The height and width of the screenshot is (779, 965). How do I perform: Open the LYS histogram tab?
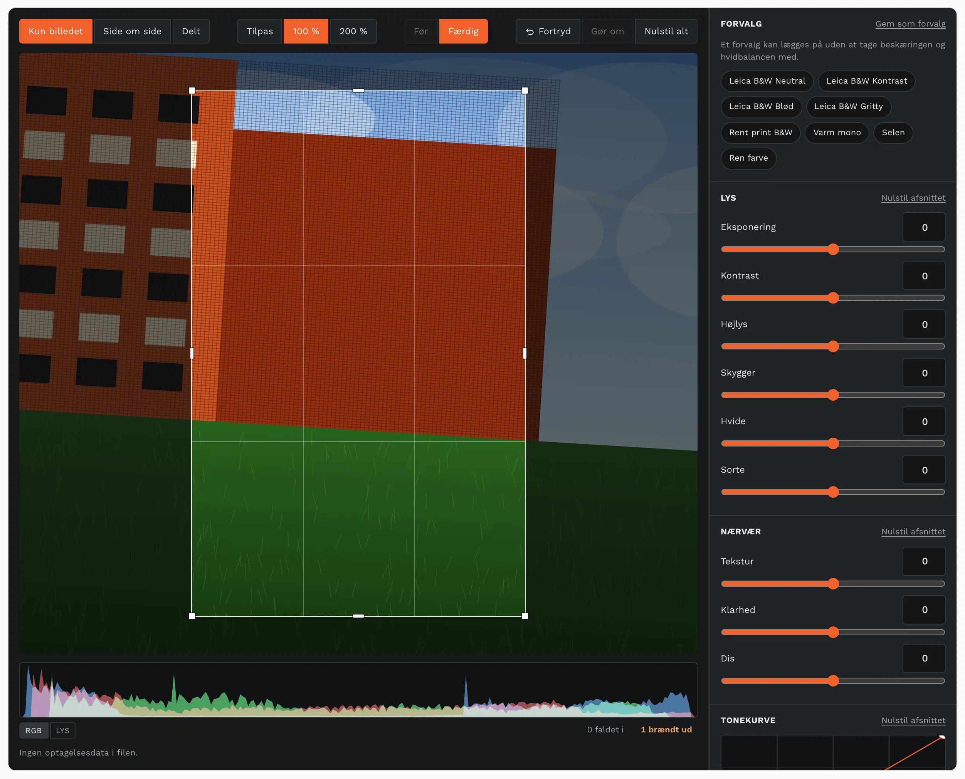point(62,730)
